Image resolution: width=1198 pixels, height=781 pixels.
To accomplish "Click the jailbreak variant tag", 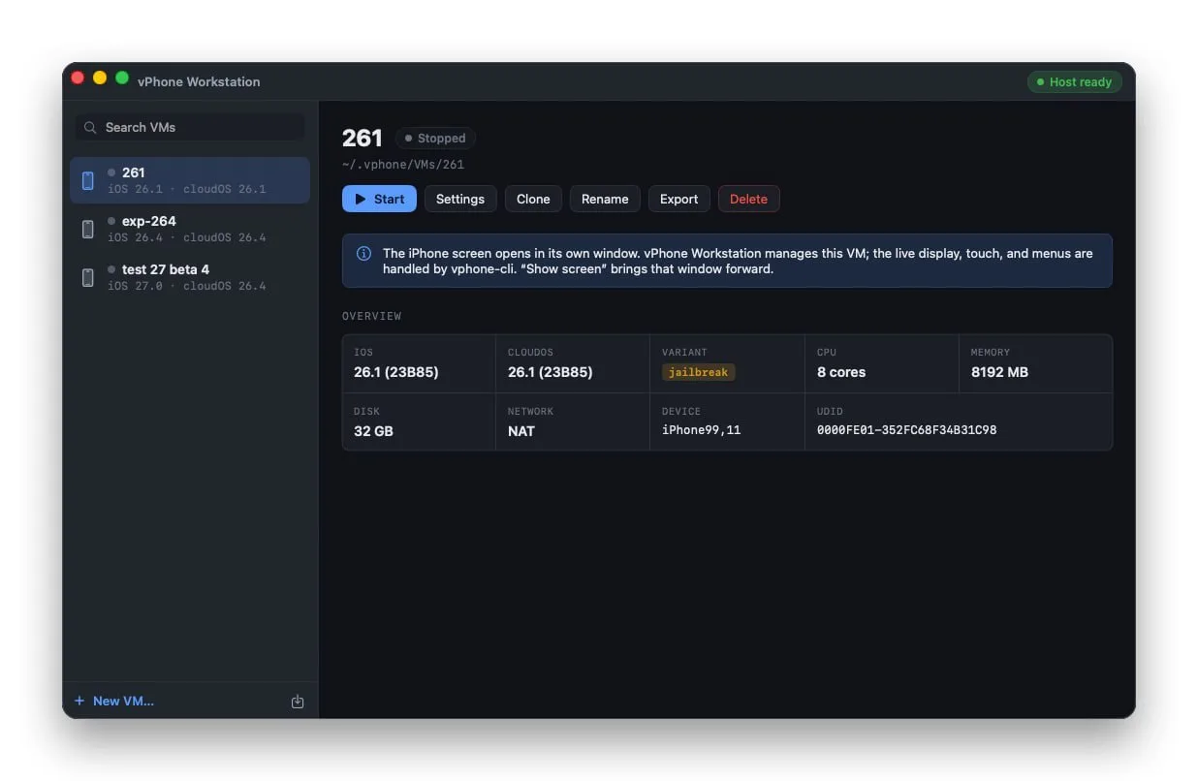I will [698, 372].
